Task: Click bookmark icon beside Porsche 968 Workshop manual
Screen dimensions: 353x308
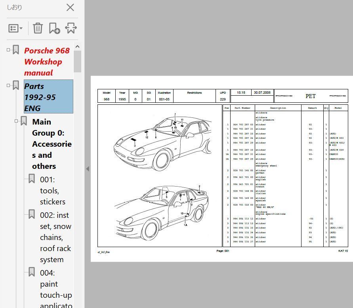Action: (15, 50)
